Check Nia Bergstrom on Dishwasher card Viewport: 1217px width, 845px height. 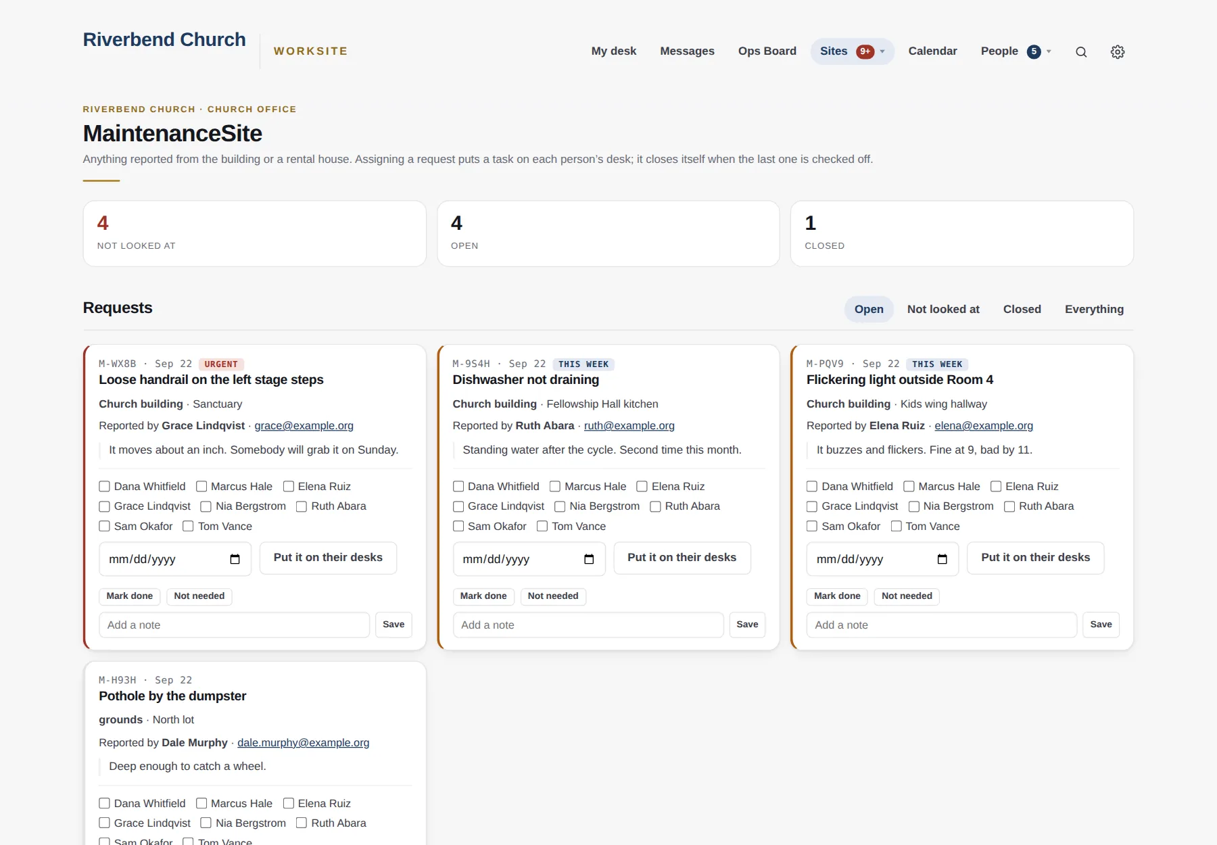[x=560, y=506]
